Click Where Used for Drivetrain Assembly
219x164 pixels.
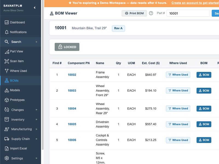pyautogui.click(x=178, y=124)
